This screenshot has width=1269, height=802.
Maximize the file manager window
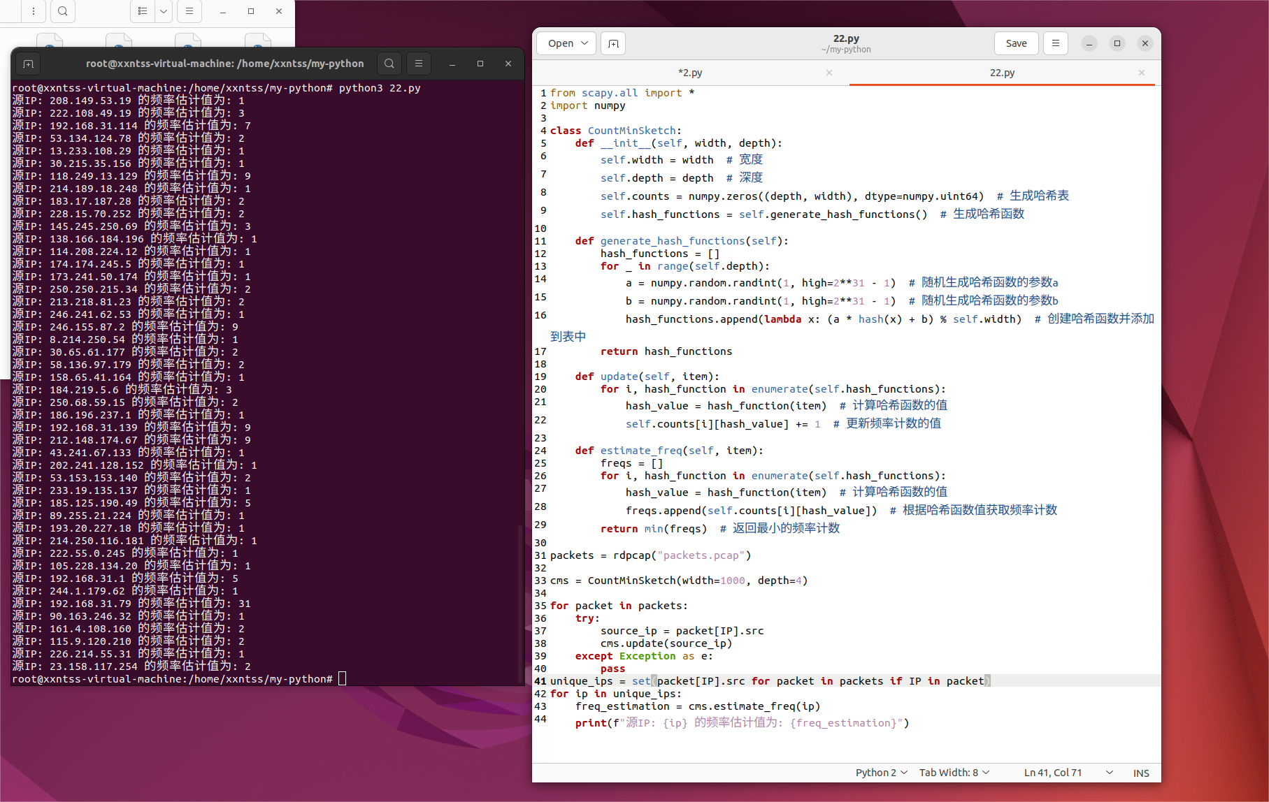pos(251,11)
